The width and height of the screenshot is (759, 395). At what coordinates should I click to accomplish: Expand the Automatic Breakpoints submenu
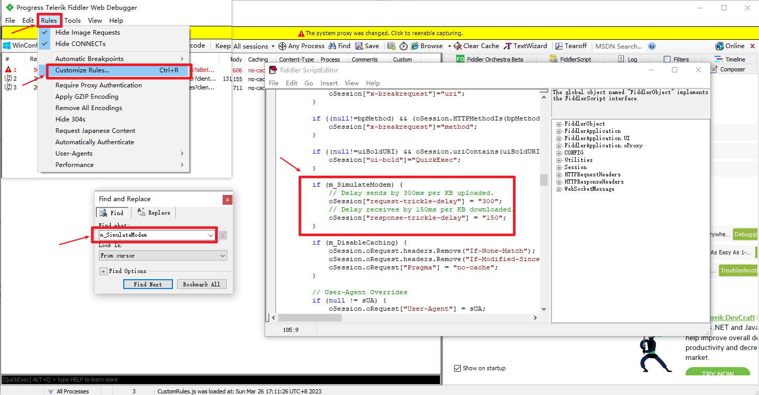pos(114,58)
